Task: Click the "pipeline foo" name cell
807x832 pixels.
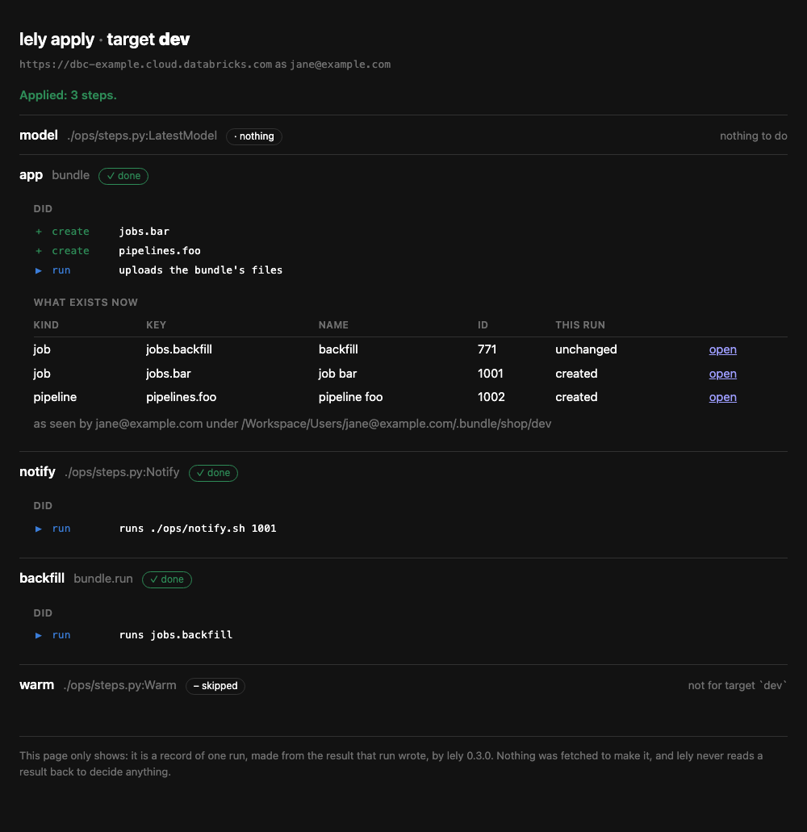Action: click(x=351, y=397)
